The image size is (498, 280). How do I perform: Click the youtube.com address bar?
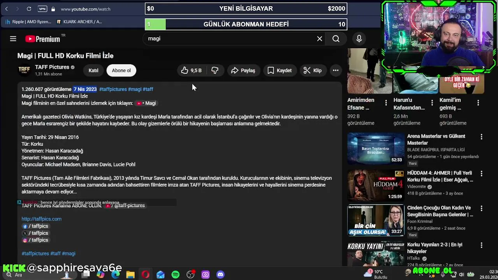86,9
